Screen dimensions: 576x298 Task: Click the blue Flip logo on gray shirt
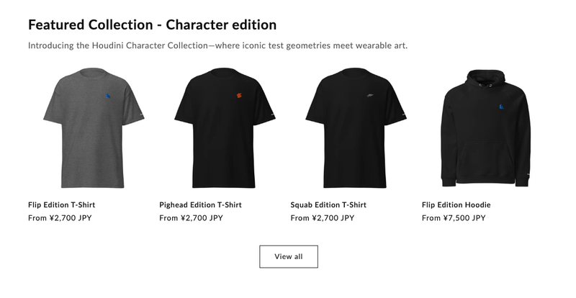click(x=108, y=96)
